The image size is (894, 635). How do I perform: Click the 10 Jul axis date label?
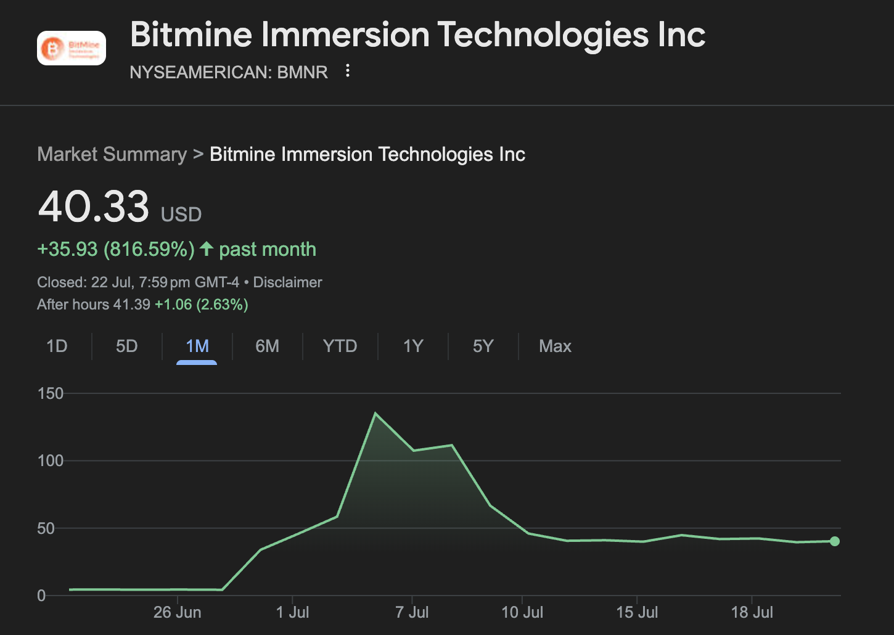click(522, 612)
